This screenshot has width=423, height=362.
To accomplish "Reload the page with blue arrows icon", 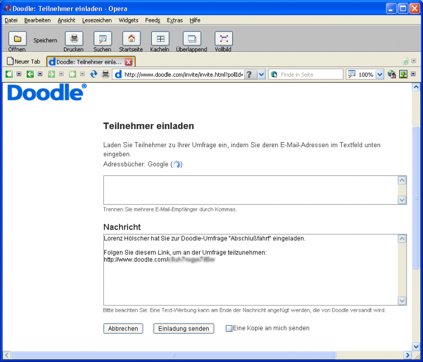I will (x=94, y=74).
